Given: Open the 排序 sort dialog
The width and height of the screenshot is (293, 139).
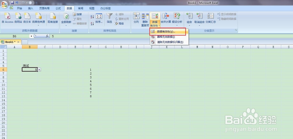Looking at the screenshot, I should (99, 18).
